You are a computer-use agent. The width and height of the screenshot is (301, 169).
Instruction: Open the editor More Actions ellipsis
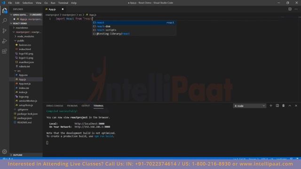click(296, 9)
